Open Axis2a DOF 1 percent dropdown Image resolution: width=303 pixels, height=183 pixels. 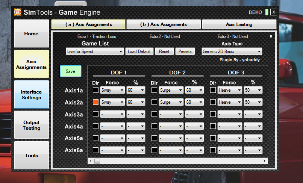pyautogui.click(x=136, y=102)
